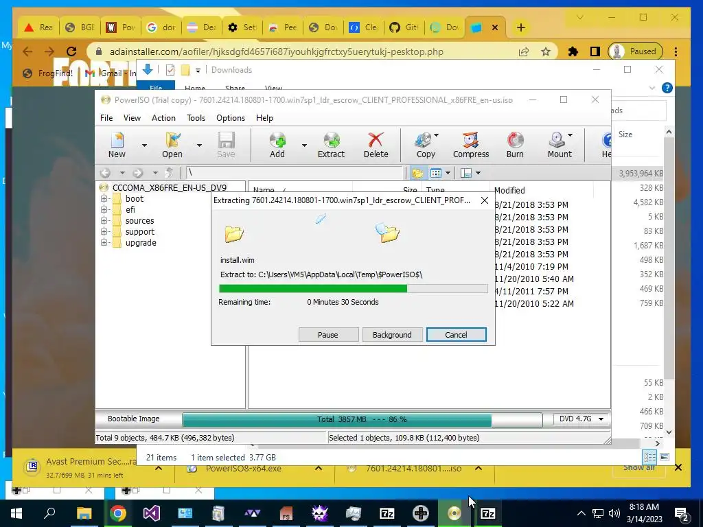Viewport: 703px width, 527px height.
Task: Expand the efi folder node
Action: (104, 209)
